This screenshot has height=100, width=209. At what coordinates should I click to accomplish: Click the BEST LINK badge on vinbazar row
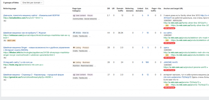[x=11, y=40]
